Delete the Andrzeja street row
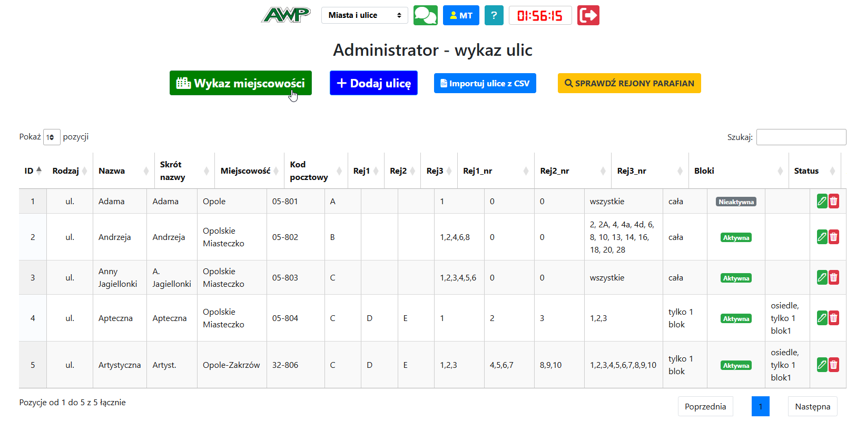866x431 pixels. (833, 237)
